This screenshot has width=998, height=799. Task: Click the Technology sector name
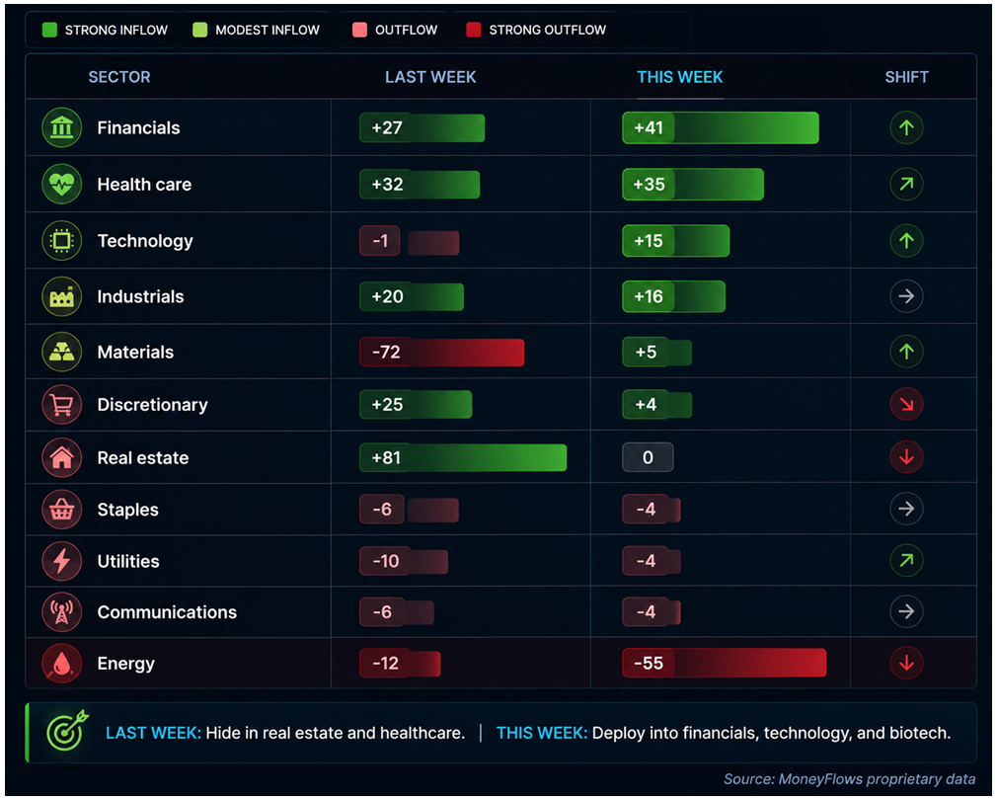(145, 241)
